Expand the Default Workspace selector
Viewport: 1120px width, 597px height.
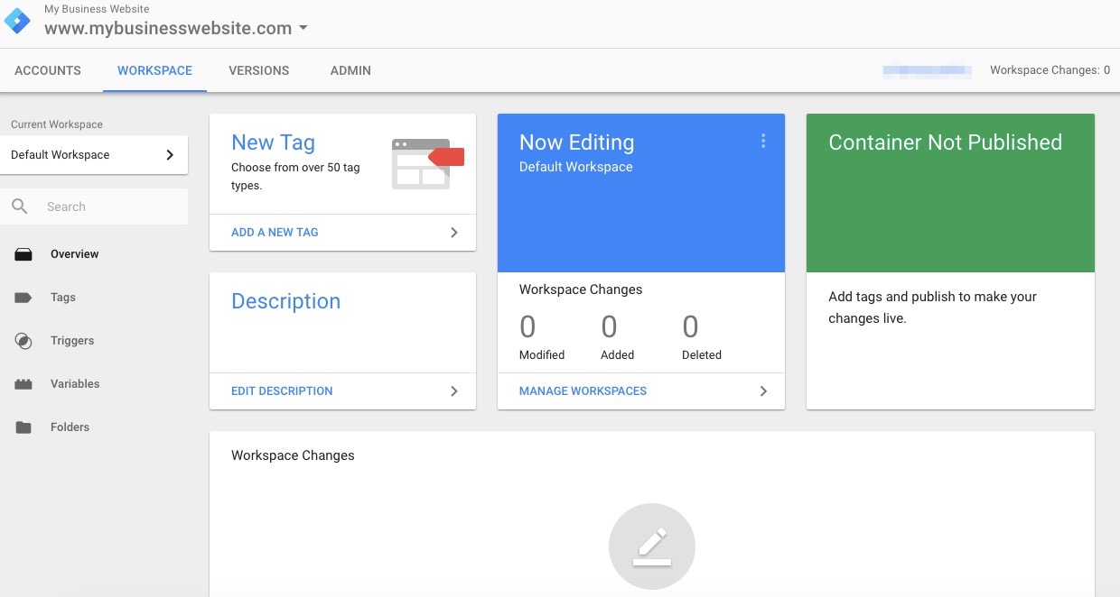[x=94, y=154]
